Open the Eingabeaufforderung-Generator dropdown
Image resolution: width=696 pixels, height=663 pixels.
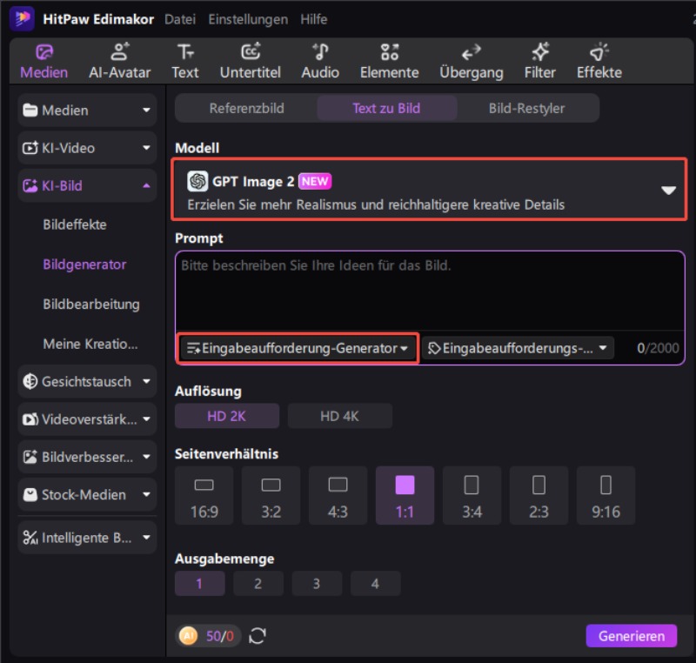(298, 348)
